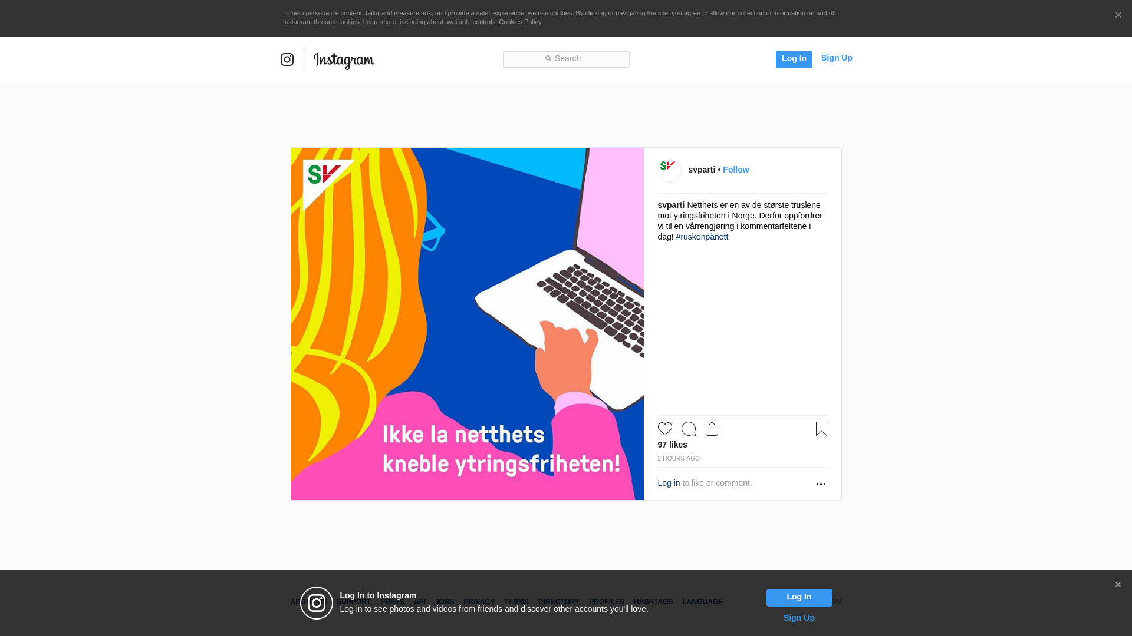The image size is (1132, 636).
Task: Open the PROFILES footer link
Action: point(607,602)
